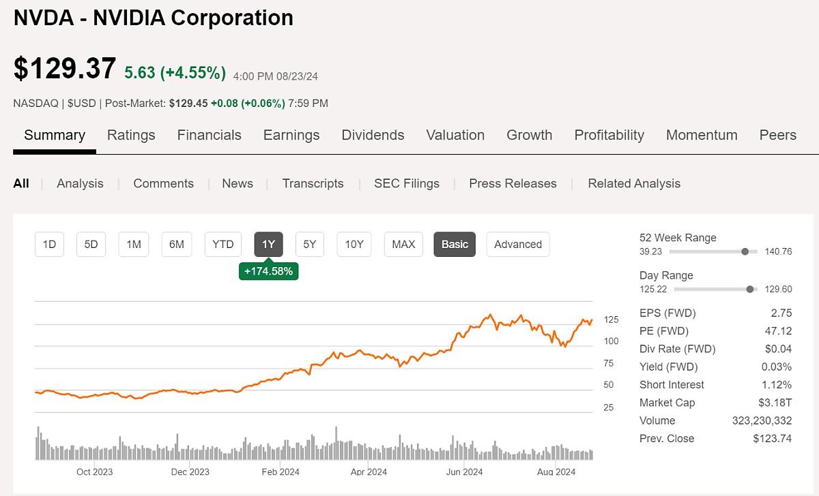Set chart range to 5D

(x=91, y=244)
